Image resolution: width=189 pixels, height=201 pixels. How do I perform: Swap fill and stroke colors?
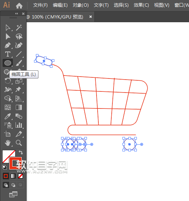point(21,152)
